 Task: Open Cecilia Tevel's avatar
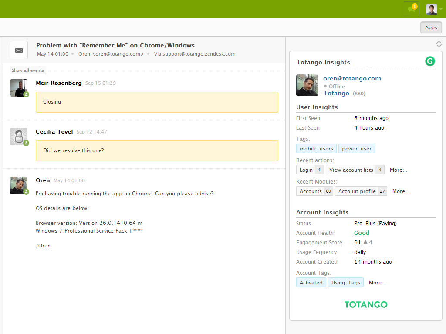click(19, 137)
